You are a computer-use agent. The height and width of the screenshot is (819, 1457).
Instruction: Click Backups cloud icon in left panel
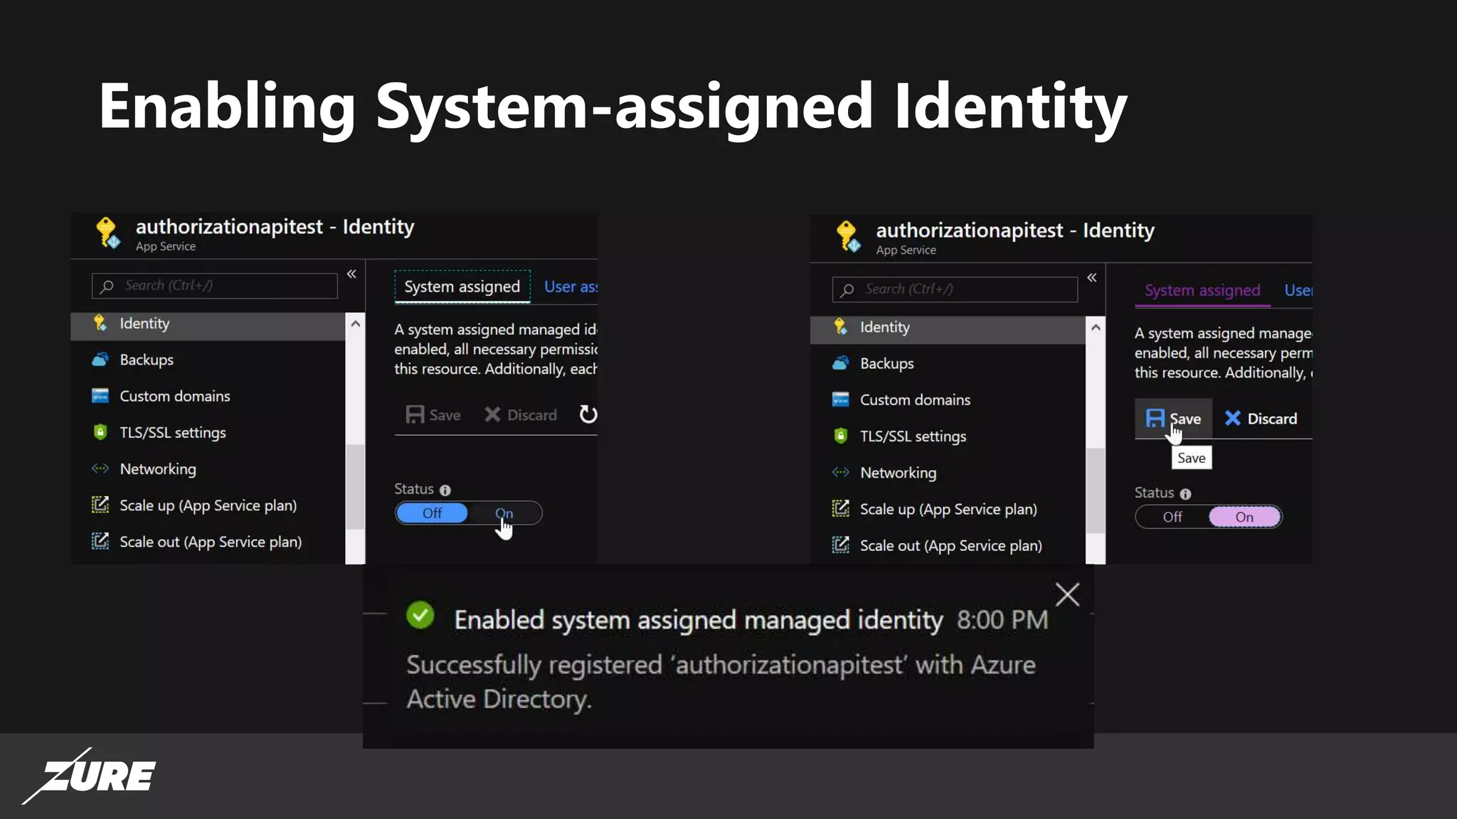click(100, 360)
